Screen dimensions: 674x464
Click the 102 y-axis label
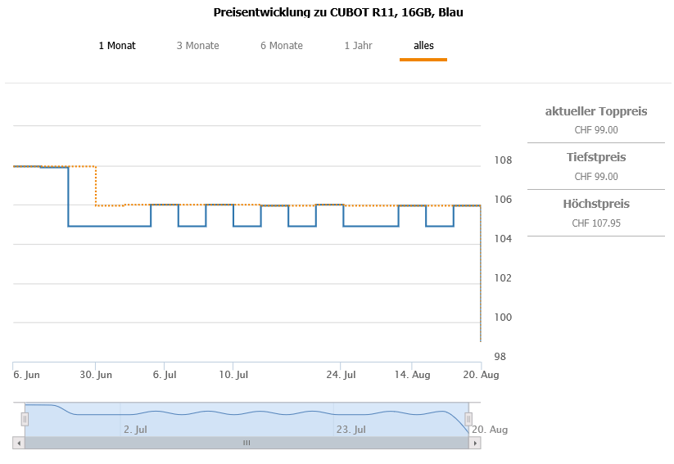(x=503, y=278)
